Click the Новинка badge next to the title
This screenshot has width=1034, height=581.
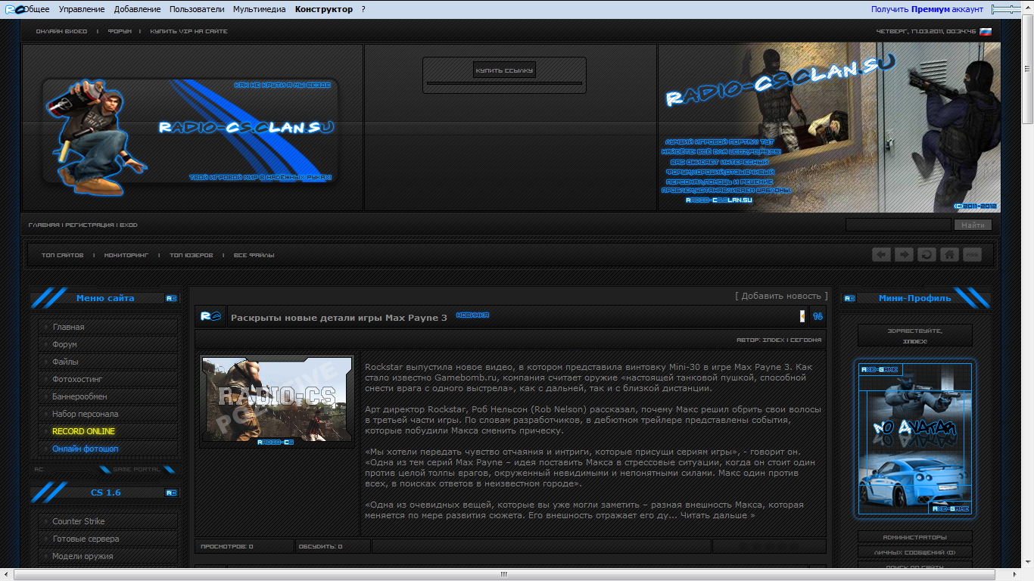[x=473, y=315]
